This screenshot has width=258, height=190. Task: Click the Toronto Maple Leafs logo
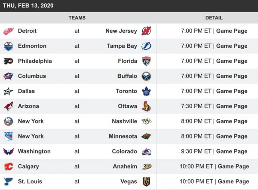point(146,91)
